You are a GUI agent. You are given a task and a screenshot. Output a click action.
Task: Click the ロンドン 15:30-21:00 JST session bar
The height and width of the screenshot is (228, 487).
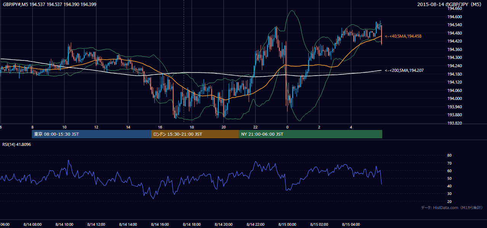195,134
